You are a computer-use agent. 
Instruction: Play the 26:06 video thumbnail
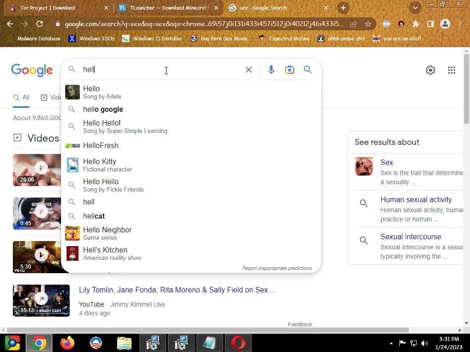pyautogui.click(x=37, y=170)
